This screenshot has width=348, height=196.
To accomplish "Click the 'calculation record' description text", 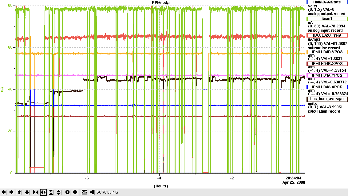I will 324,111.
